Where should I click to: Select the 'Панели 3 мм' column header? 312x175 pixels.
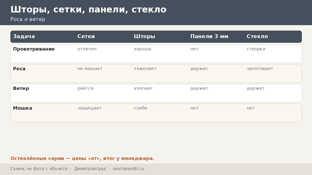coord(209,37)
